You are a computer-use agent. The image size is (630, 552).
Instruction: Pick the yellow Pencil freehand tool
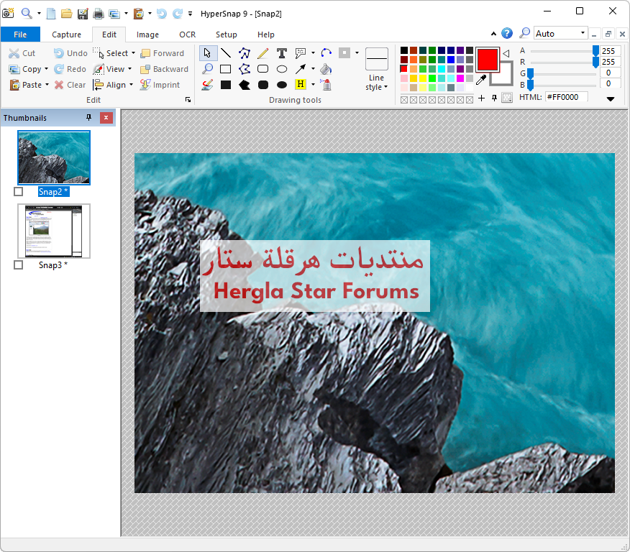[x=262, y=53]
